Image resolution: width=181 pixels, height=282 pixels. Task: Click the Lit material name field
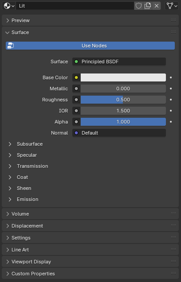point(75,6)
